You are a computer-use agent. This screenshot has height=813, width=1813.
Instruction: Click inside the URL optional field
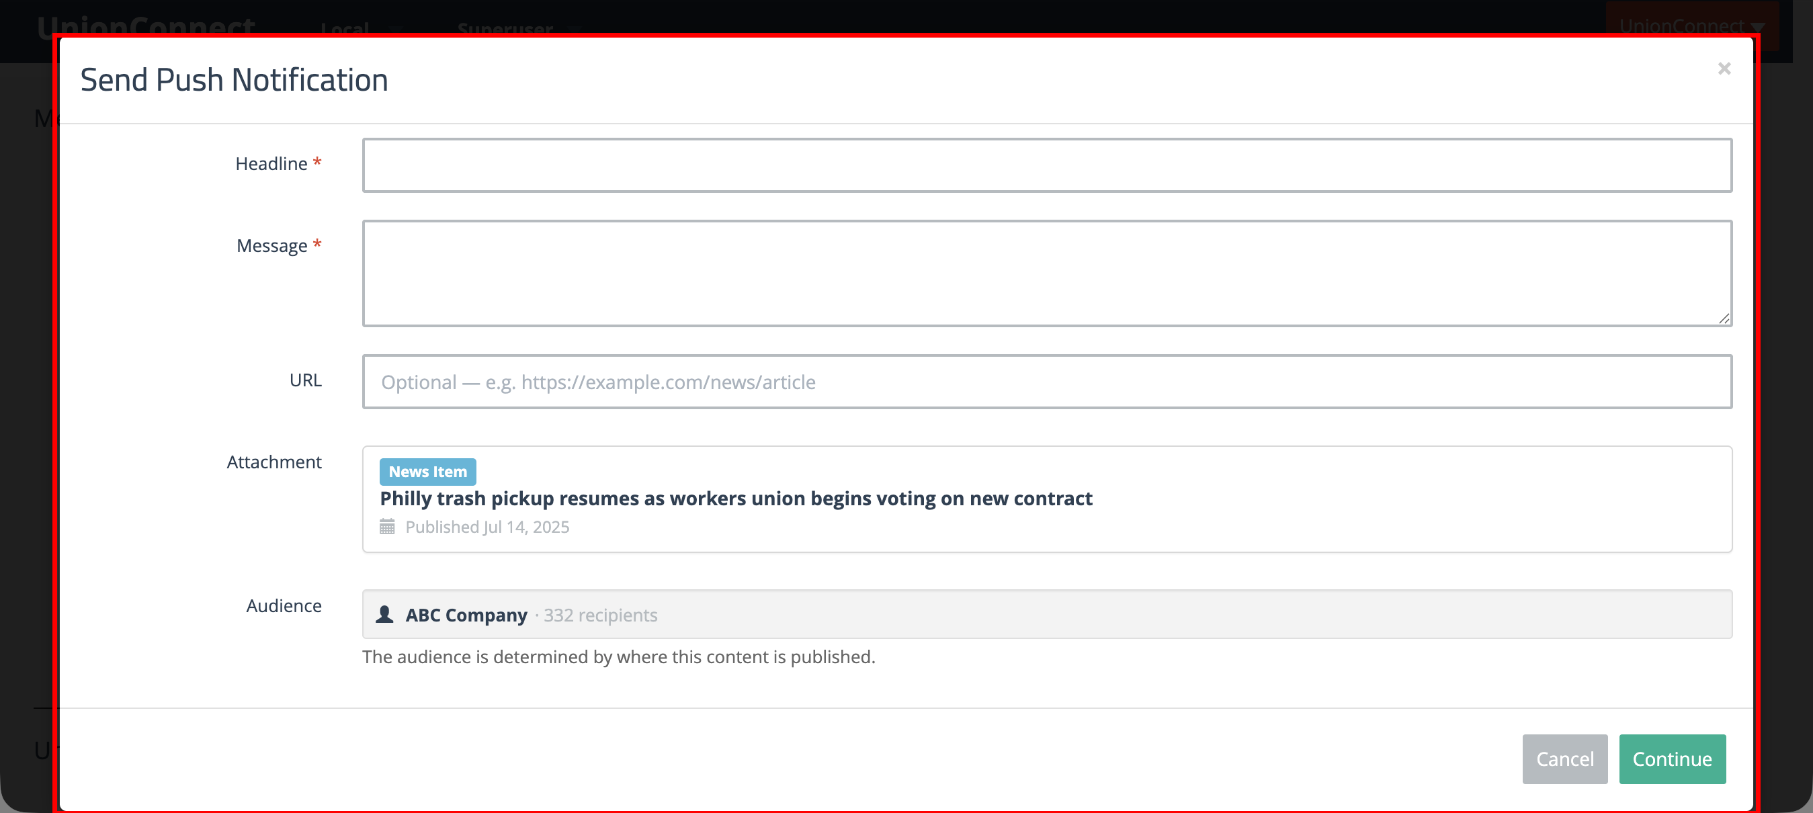[1046, 382]
